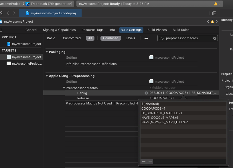The width and height of the screenshot is (233, 168).
Task: Add a new macro in the popover
Action: [144, 161]
